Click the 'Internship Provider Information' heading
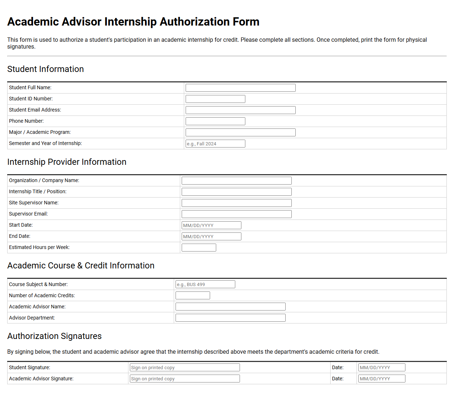 pos(67,162)
